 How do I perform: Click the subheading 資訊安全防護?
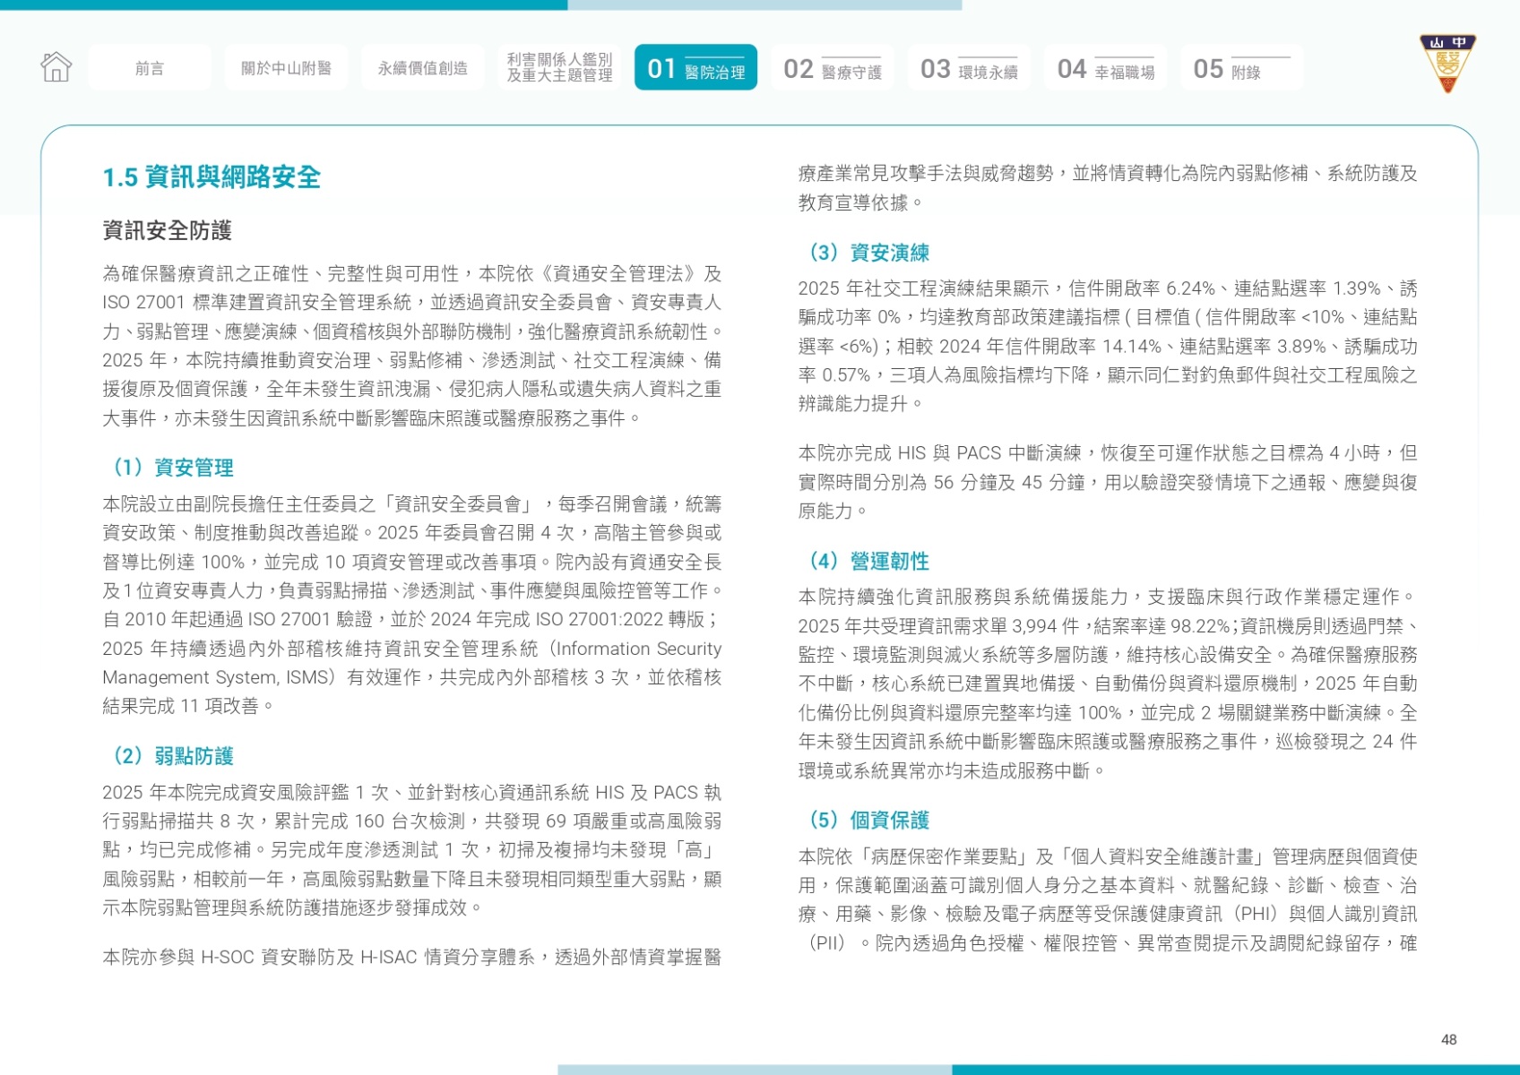(x=167, y=231)
